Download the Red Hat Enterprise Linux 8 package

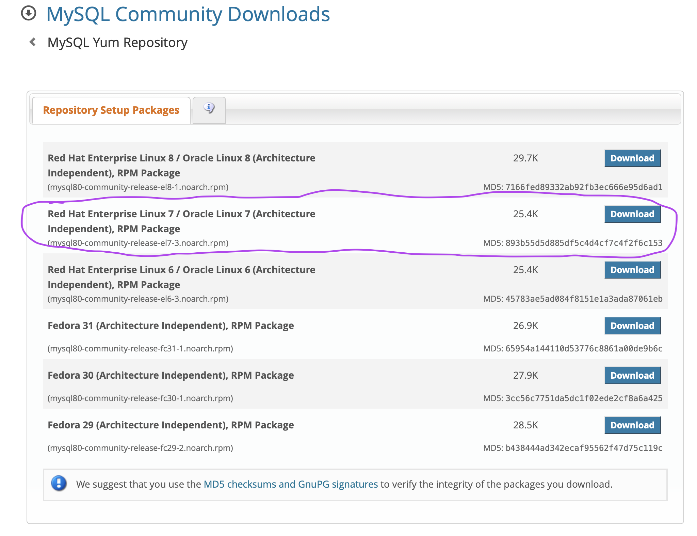pos(632,158)
